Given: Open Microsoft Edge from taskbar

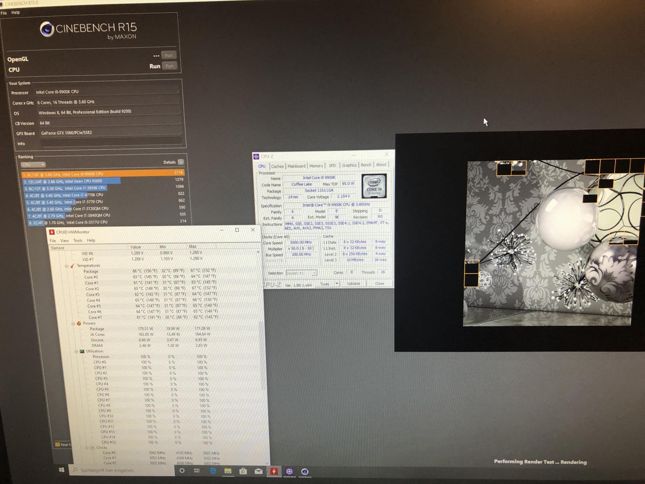Looking at the screenshot, I should click(213, 471).
